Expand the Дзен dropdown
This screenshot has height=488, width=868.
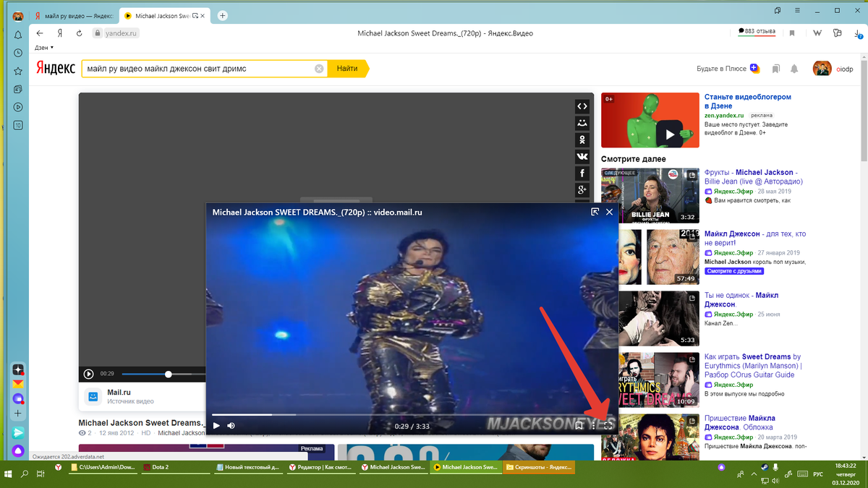44,48
